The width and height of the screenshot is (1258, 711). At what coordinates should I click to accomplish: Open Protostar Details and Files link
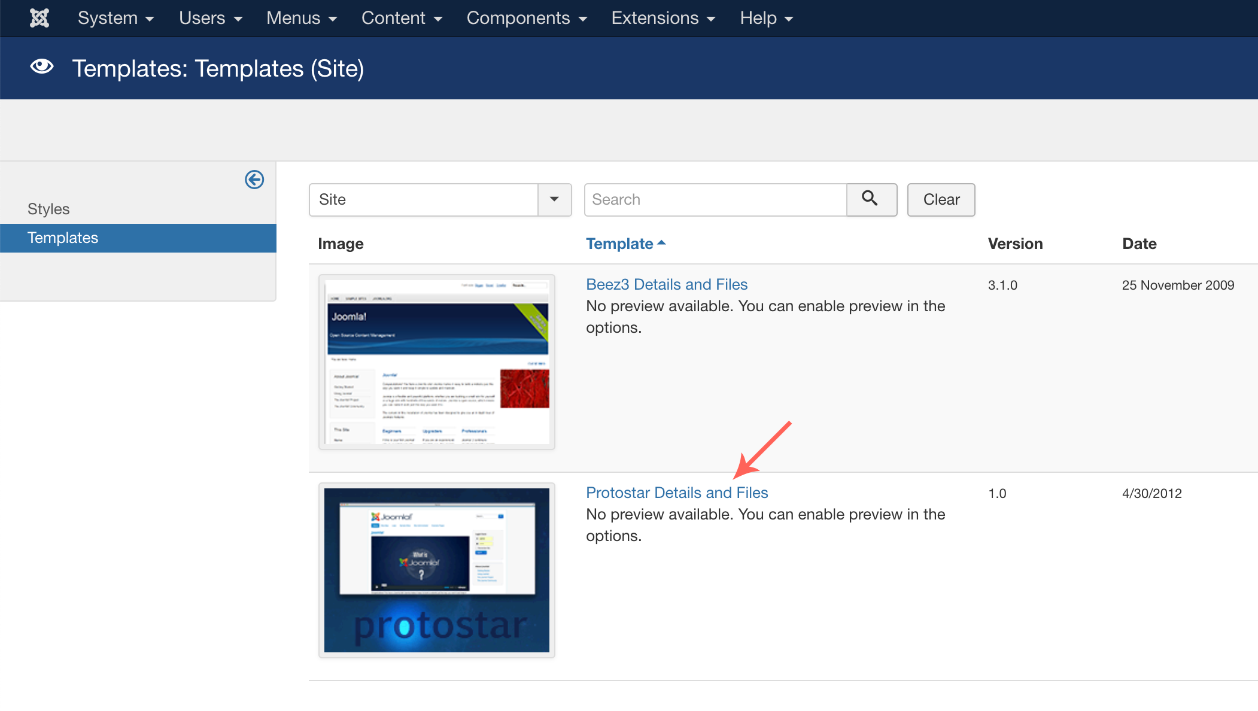[x=677, y=493]
